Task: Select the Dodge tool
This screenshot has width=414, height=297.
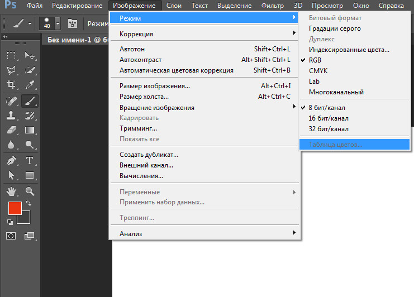Action: coord(30,145)
